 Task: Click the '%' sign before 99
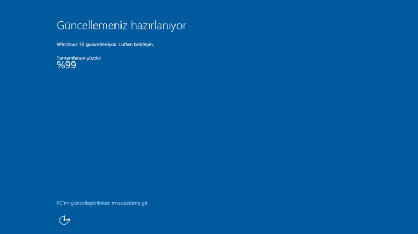coord(60,65)
